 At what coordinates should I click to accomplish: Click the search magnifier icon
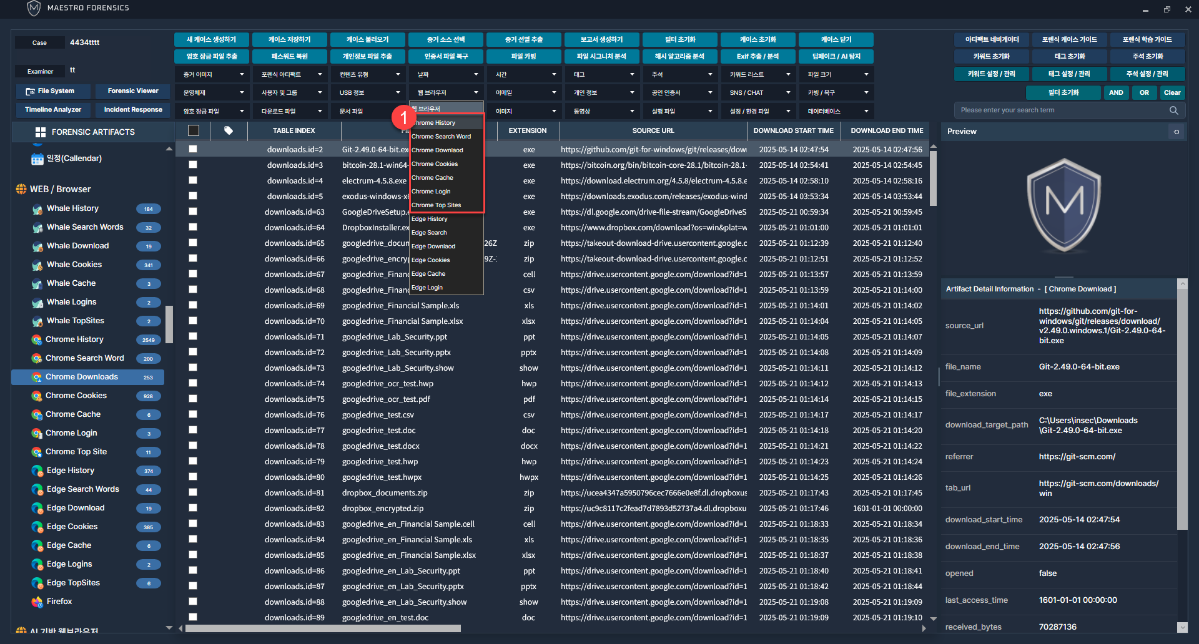click(x=1173, y=110)
